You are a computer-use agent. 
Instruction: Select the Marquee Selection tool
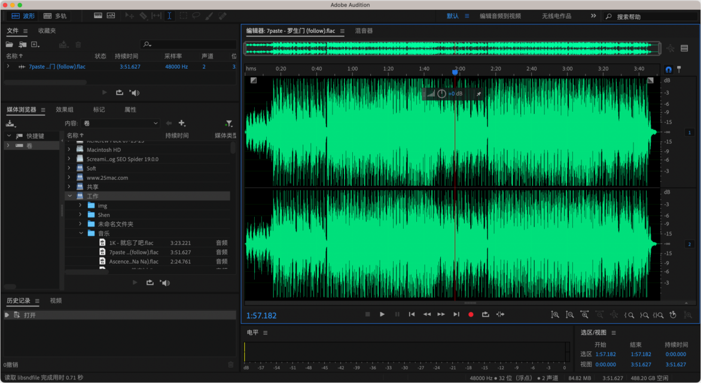(183, 16)
